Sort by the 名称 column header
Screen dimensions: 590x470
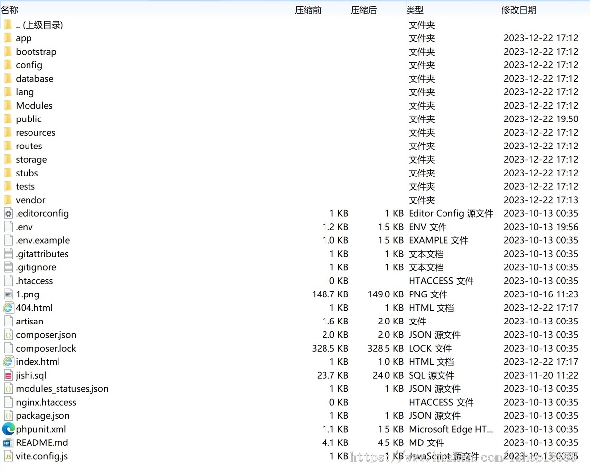[10, 10]
